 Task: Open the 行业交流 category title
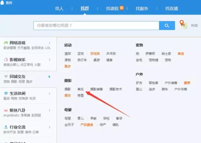(18, 127)
